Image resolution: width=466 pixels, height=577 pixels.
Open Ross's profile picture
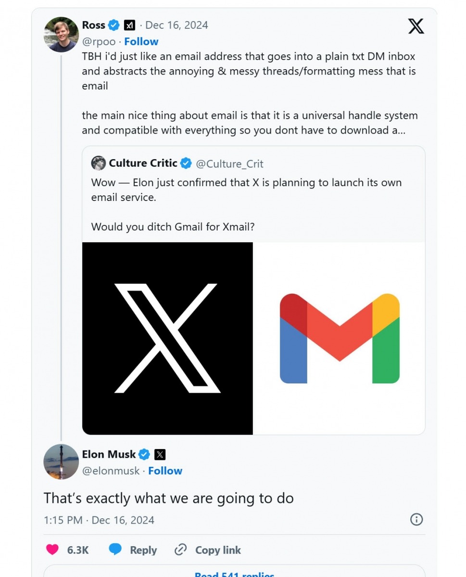click(61, 35)
